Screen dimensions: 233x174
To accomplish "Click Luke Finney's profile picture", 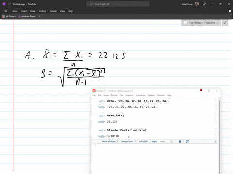I will click(x=197, y=4).
